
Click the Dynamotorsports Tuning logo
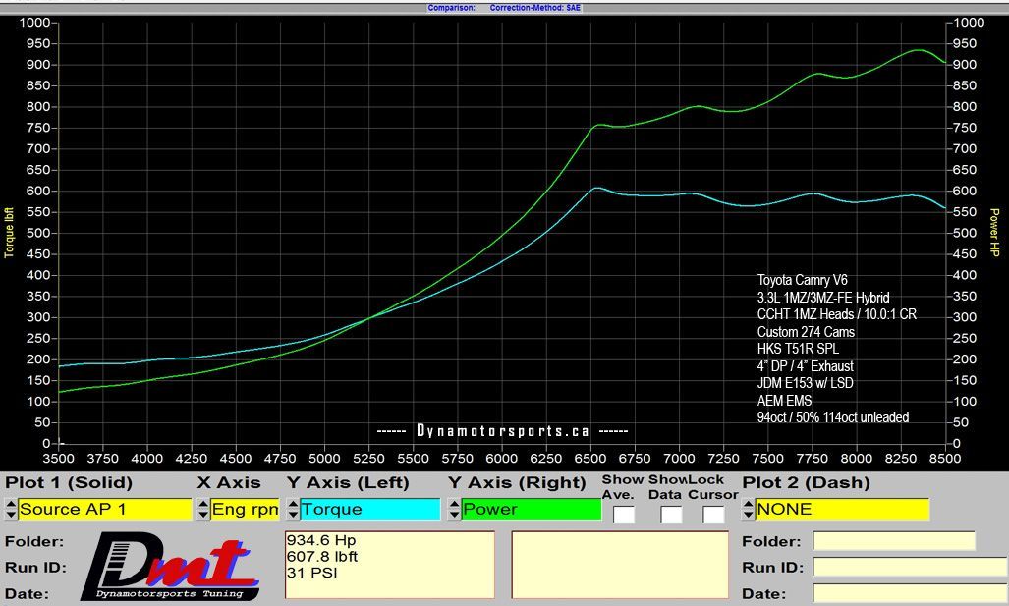coord(169,570)
